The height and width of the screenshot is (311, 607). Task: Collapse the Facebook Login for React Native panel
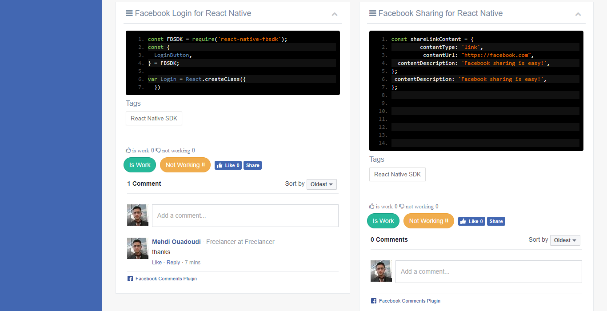[x=335, y=14]
